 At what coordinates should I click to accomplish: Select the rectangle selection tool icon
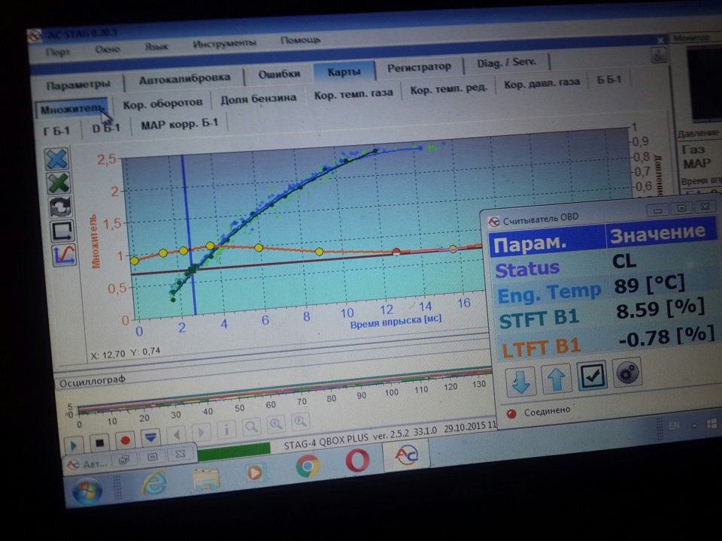62,231
